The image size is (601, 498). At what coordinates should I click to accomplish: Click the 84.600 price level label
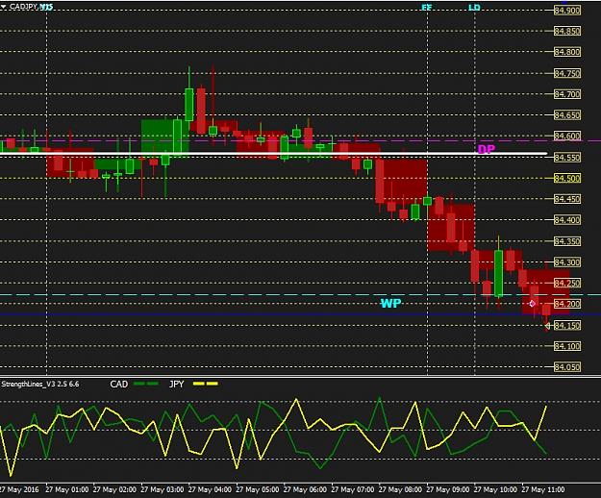click(x=567, y=136)
